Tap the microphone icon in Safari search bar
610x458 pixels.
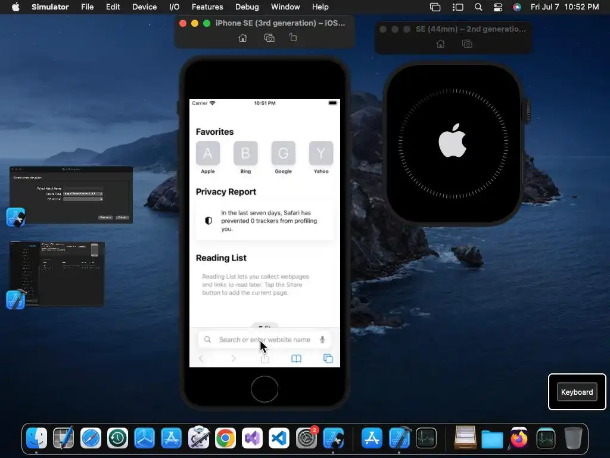click(x=322, y=339)
